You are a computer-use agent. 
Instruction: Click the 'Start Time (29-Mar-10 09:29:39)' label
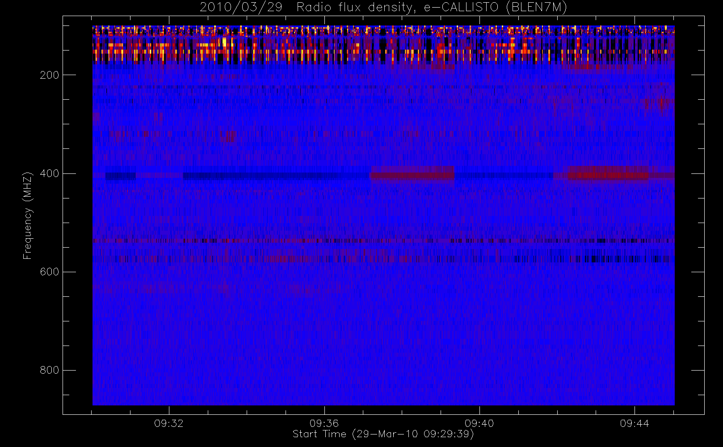[x=383, y=434]
